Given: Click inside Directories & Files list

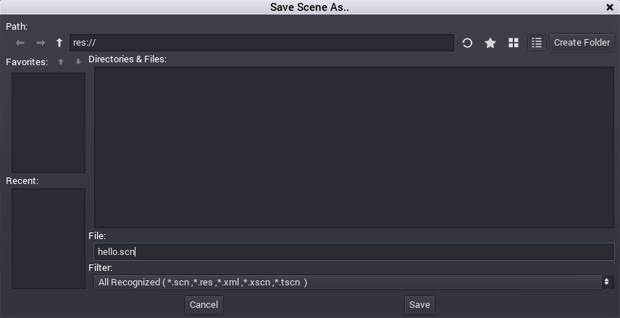Looking at the screenshot, I should pyautogui.click(x=354, y=147).
